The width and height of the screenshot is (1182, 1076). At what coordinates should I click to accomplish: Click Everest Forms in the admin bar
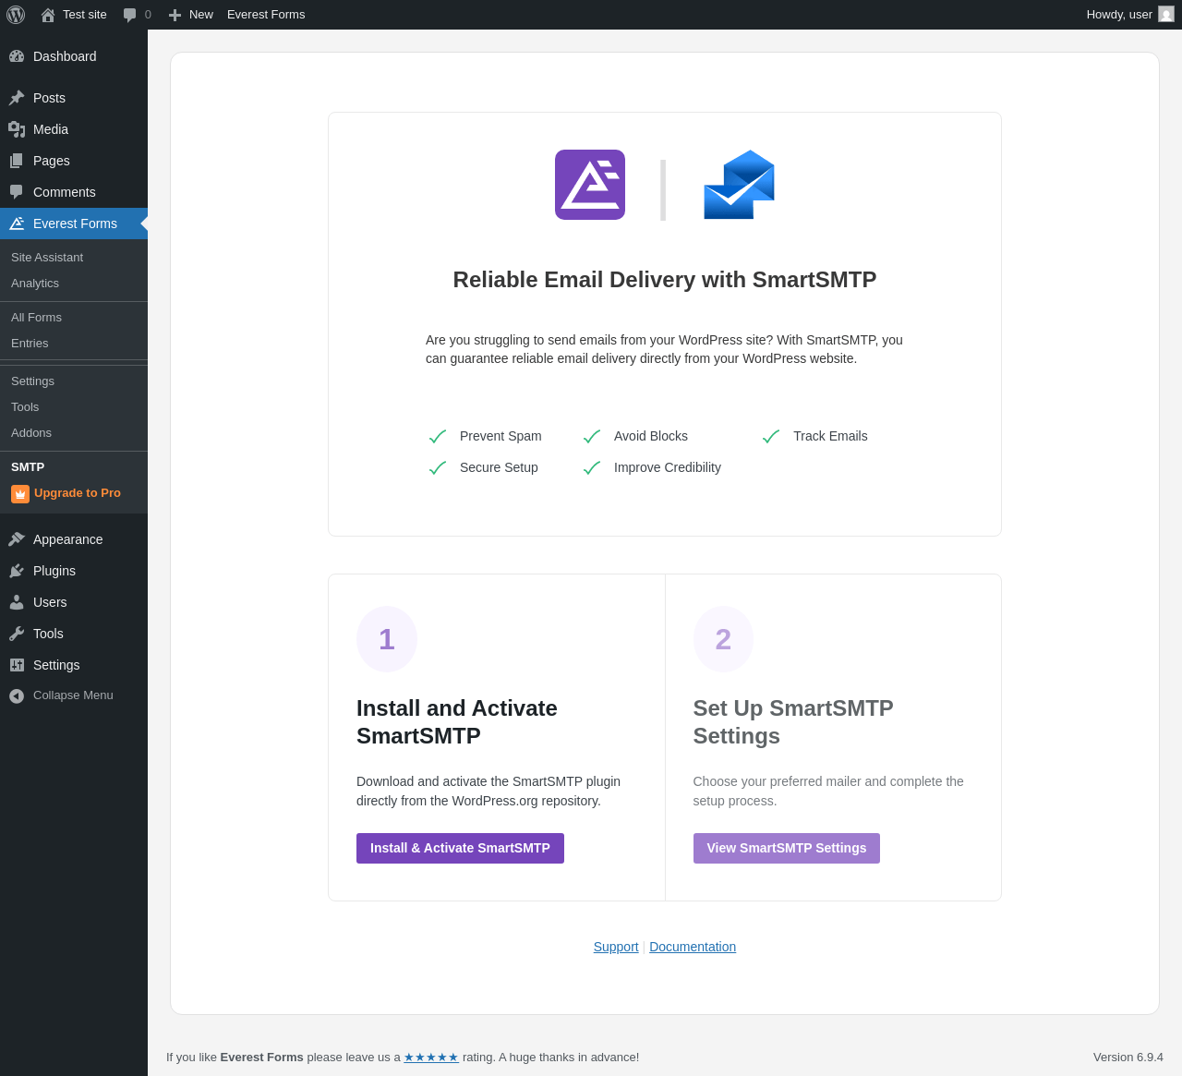coord(266,15)
